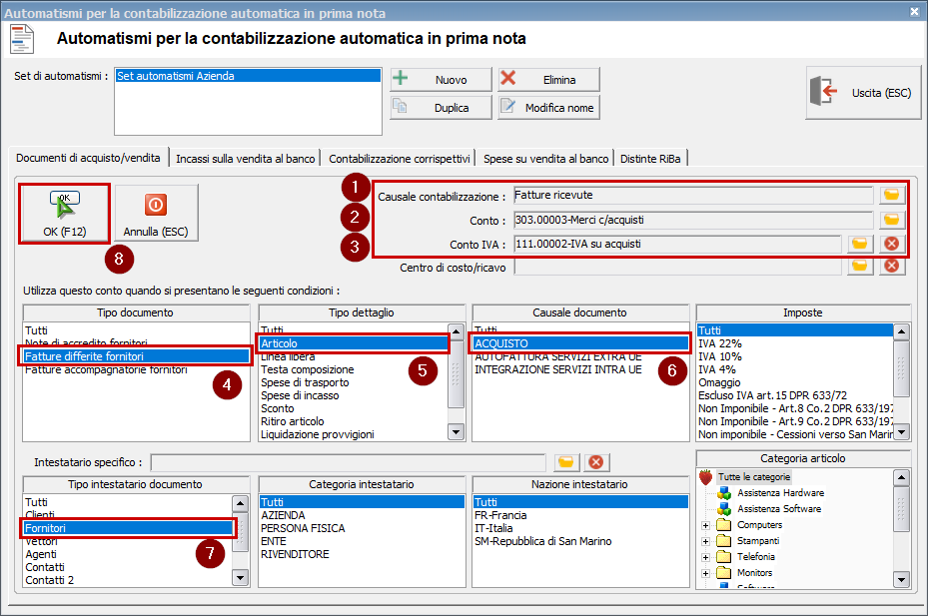Select 'Omaggio' in Imposte list
Image resolution: width=928 pixels, height=616 pixels.
pos(795,382)
